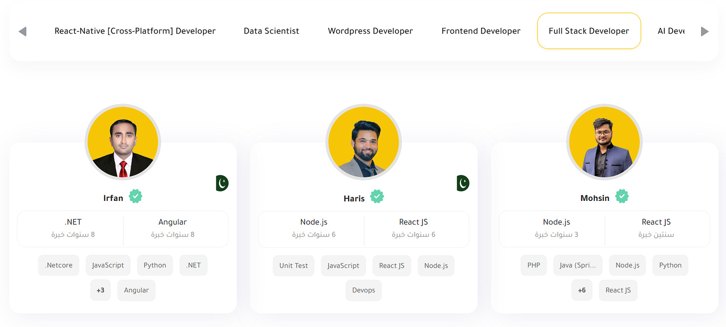Viewport: 726px width, 327px height.
Task: Click Irfan's .NET 8 years experience box
Action: pos(73,228)
